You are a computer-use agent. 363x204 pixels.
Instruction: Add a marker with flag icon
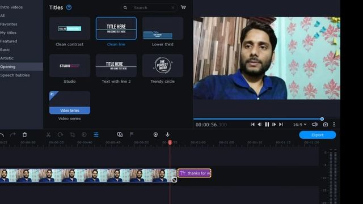[132, 134]
